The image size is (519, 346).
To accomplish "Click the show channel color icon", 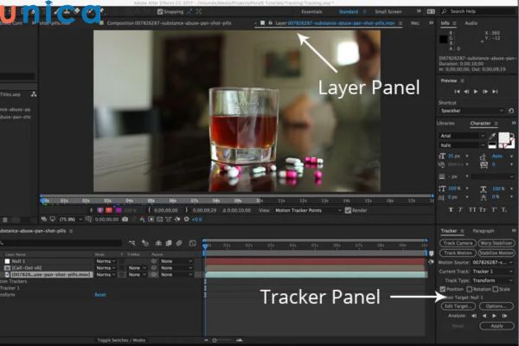I will [142, 219].
